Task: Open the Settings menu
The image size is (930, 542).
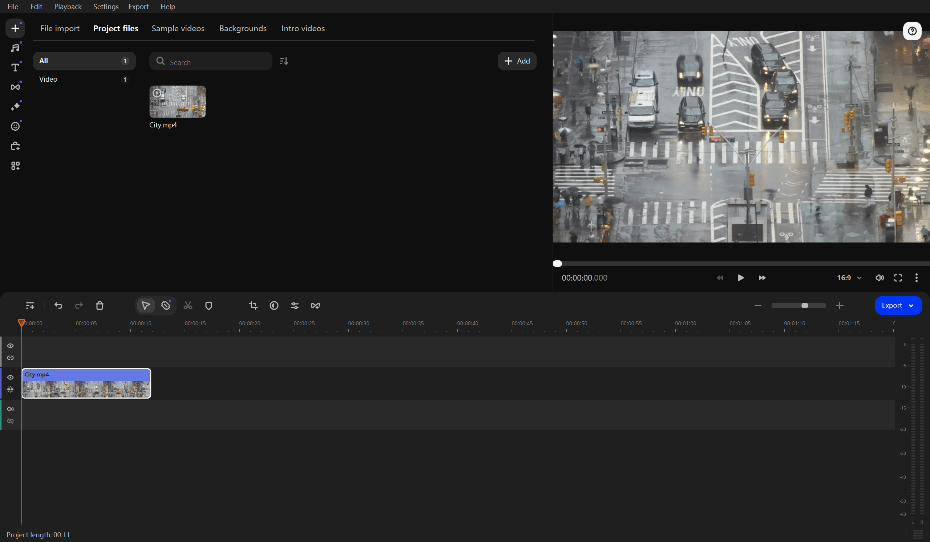Action: point(106,7)
